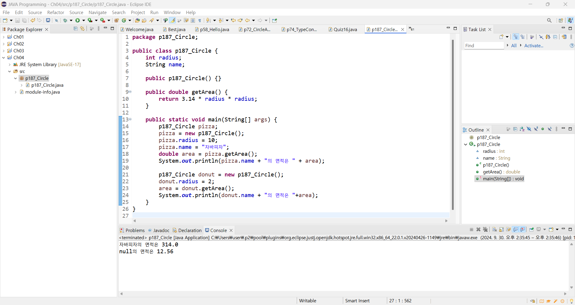
Task: Click Remove All Terminated Launches in Console
Action: pos(485,229)
